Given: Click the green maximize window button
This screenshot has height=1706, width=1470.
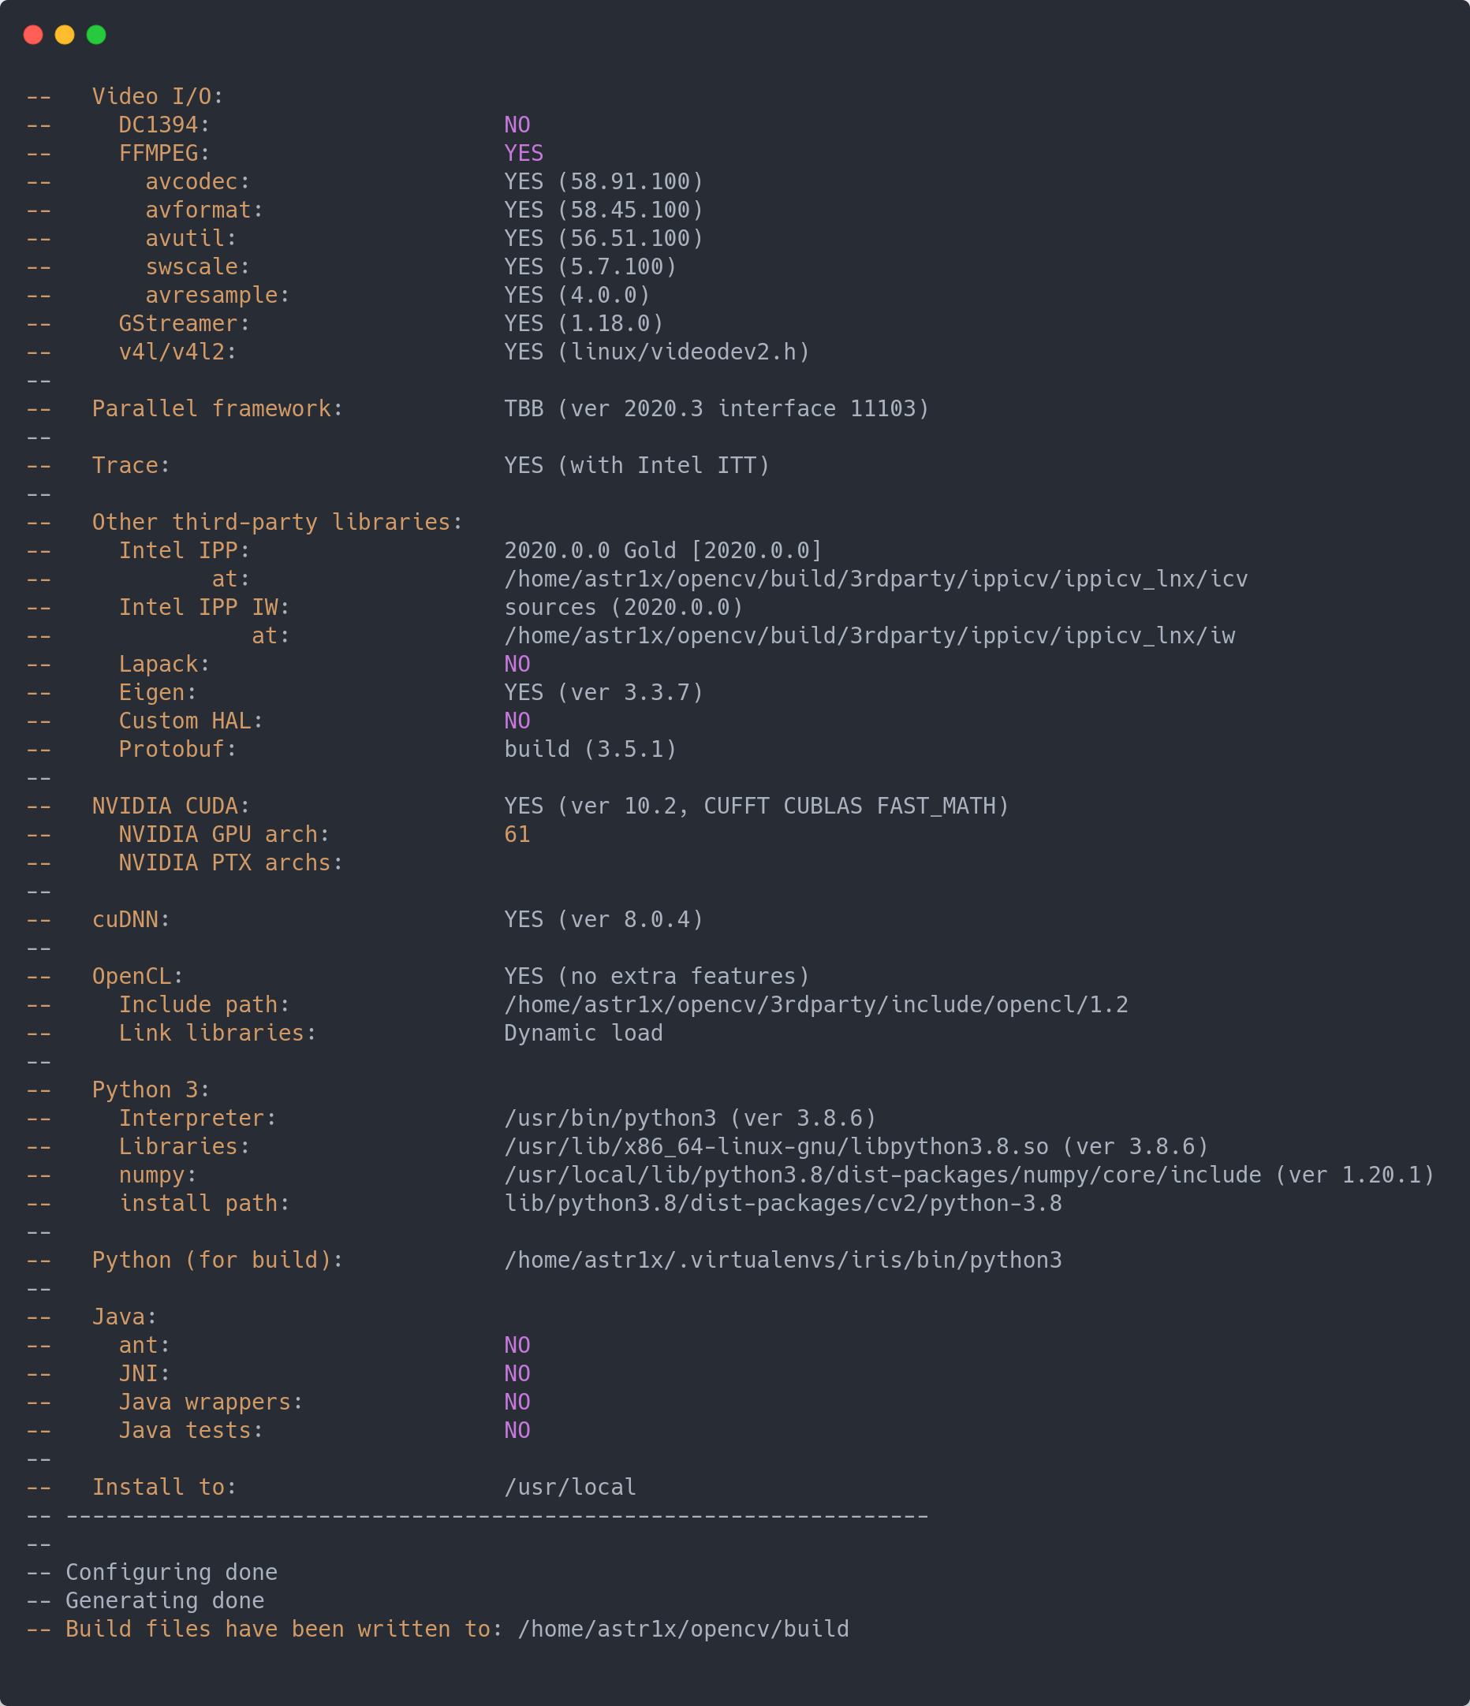Looking at the screenshot, I should pos(96,35).
